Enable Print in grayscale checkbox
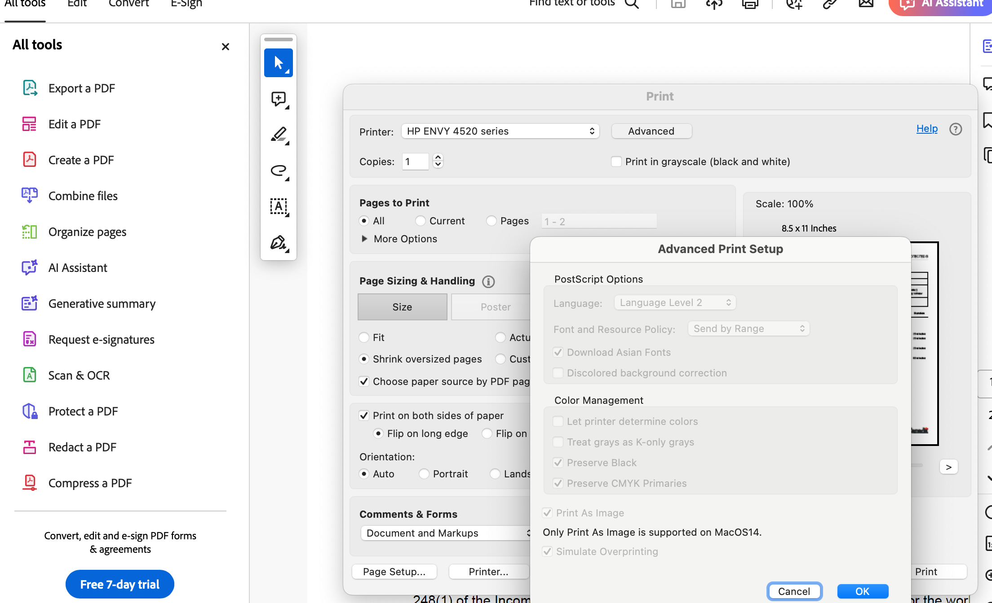 [616, 162]
